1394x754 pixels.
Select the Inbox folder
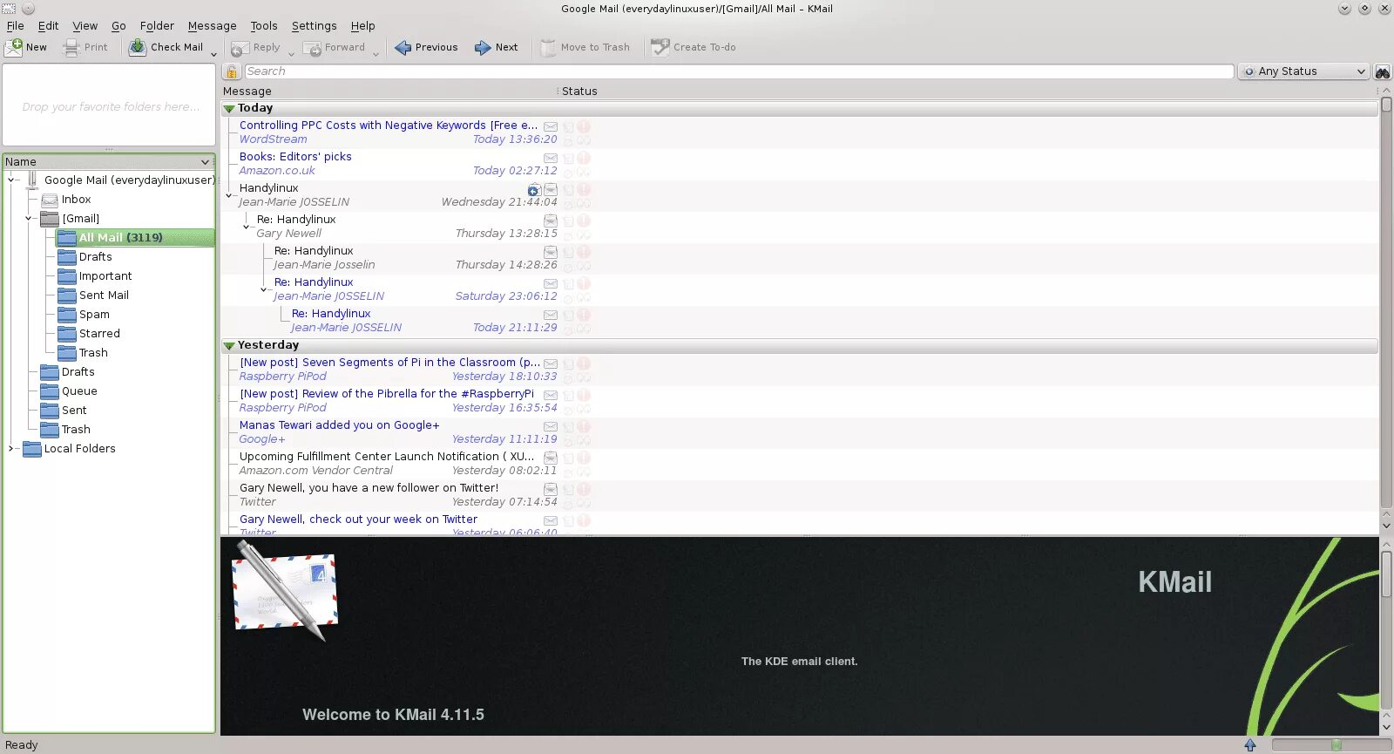(76, 200)
